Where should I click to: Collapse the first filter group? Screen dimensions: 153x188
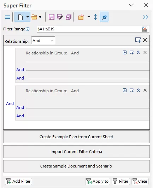[138, 52]
